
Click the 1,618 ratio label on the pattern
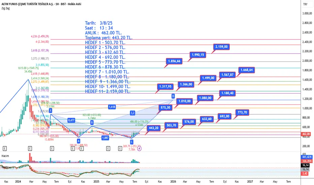point(112,107)
